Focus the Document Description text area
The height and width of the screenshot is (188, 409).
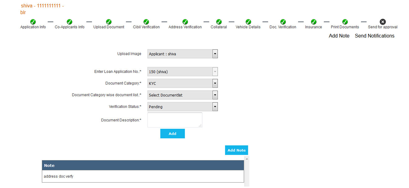[175, 120]
